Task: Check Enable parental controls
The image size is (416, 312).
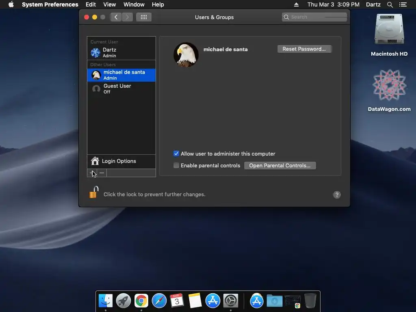Action: 176,165
